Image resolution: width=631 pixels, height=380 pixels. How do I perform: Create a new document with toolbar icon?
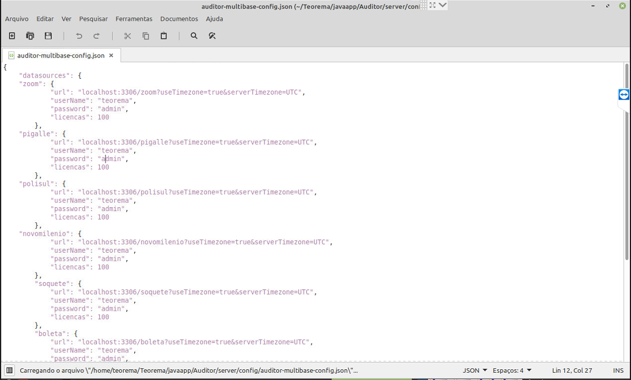[12, 36]
